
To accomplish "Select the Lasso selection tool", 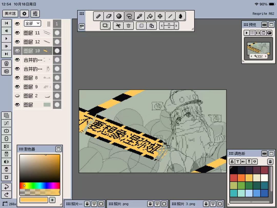I will (x=129, y=16).
